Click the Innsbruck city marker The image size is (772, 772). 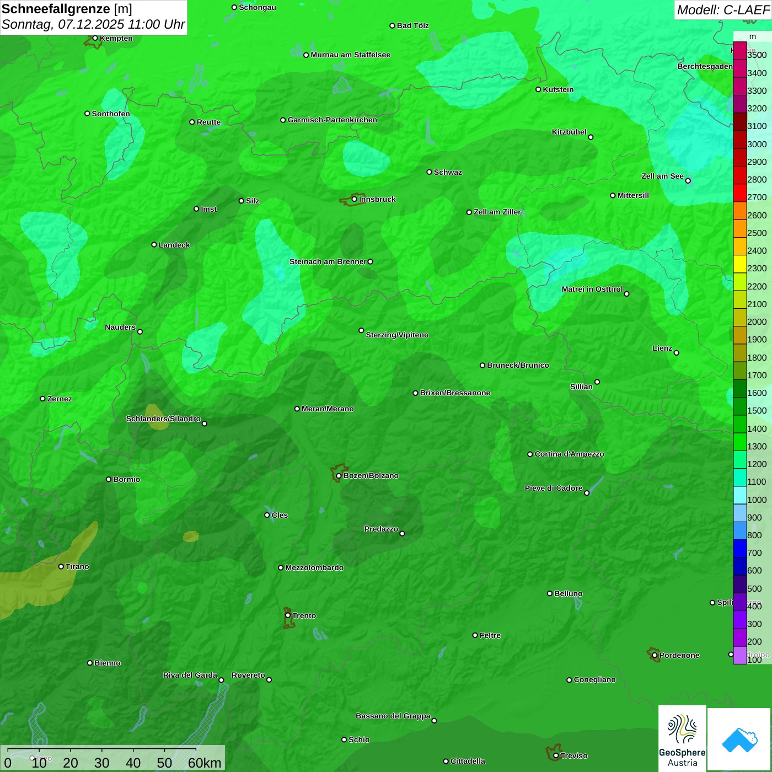tap(355, 199)
